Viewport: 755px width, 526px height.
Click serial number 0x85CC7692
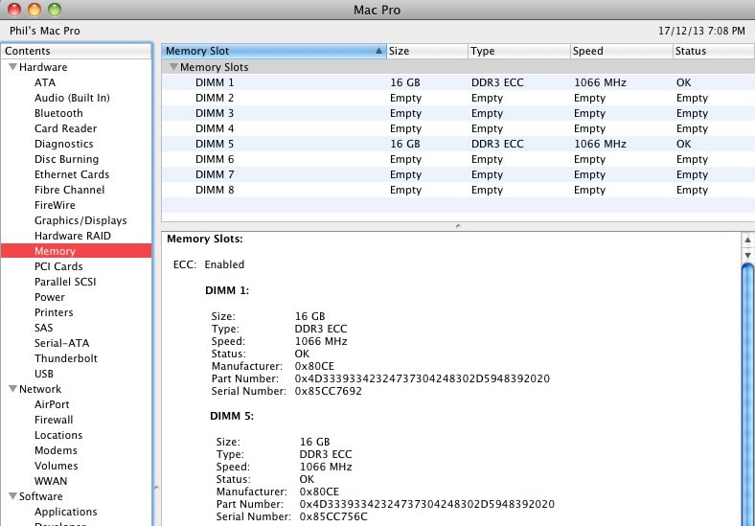click(x=328, y=391)
